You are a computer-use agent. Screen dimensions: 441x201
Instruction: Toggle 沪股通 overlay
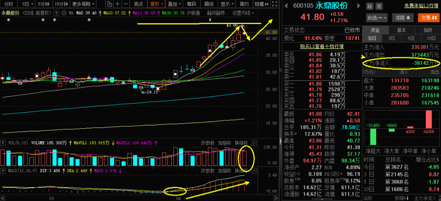[x=193, y=13]
